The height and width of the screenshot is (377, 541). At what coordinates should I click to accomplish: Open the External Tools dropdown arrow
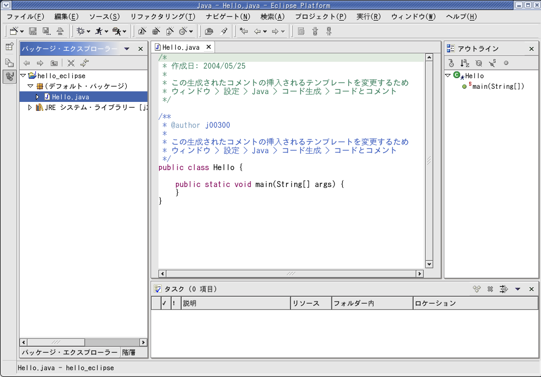125,32
